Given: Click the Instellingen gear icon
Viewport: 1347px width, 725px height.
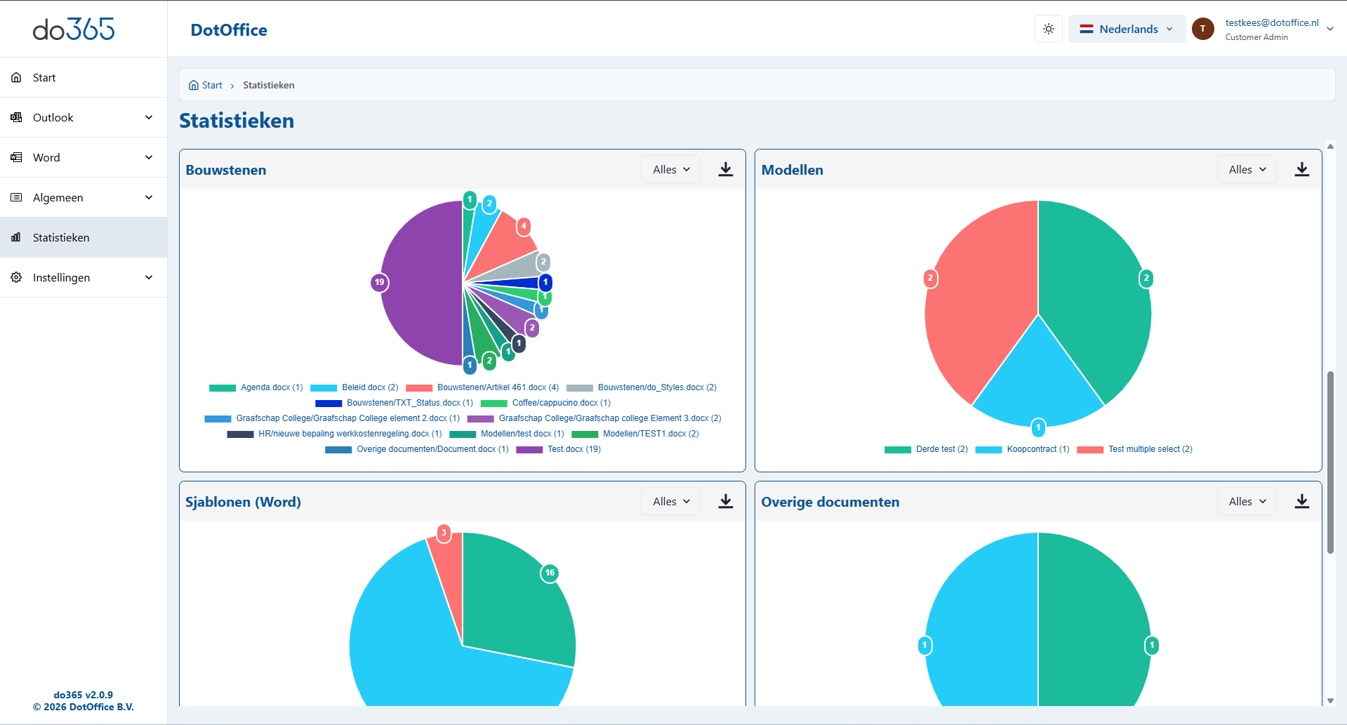Looking at the screenshot, I should [x=16, y=278].
